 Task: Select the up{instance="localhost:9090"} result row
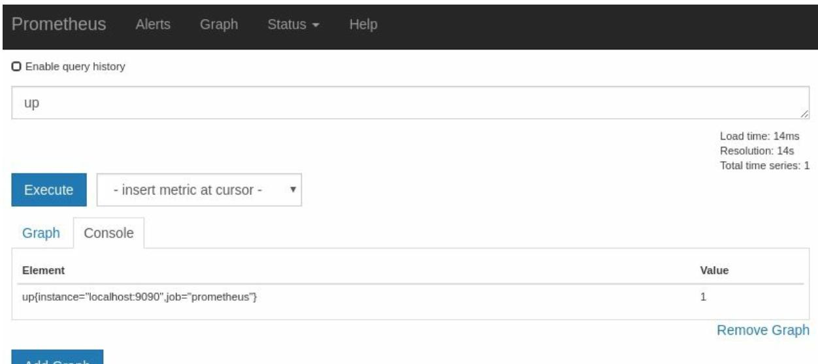coord(410,297)
